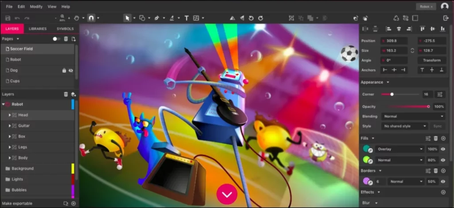The height and width of the screenshot is (208, 454).
Task: Open border Normal blend dropdown
Action: [406, 182]
